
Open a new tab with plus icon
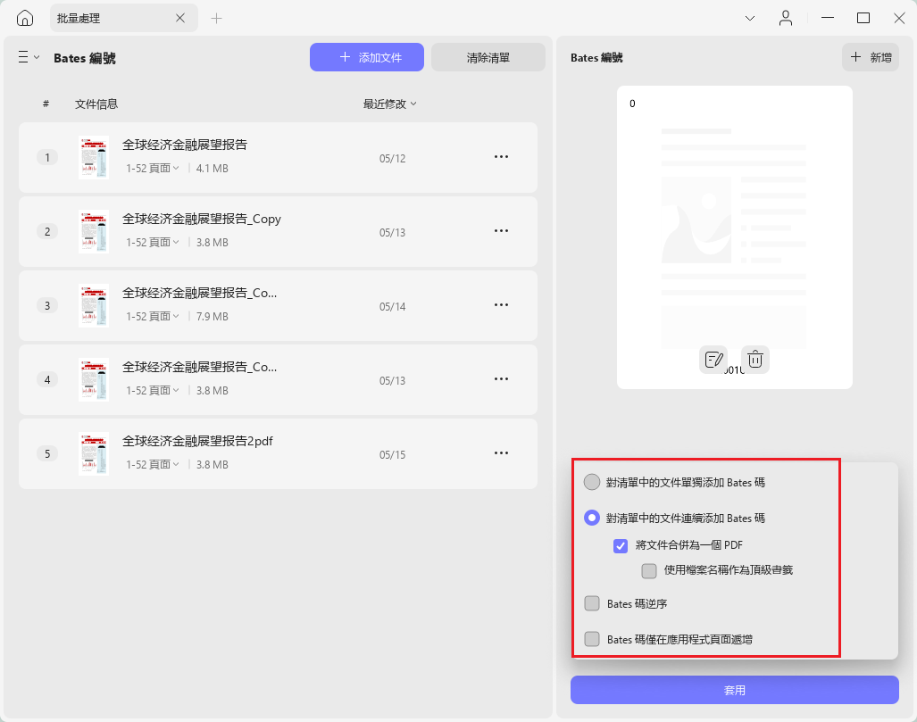[216, 19]
